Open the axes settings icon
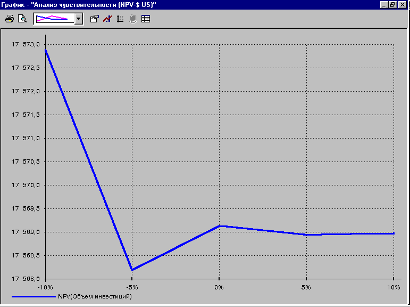 (120, 19)
